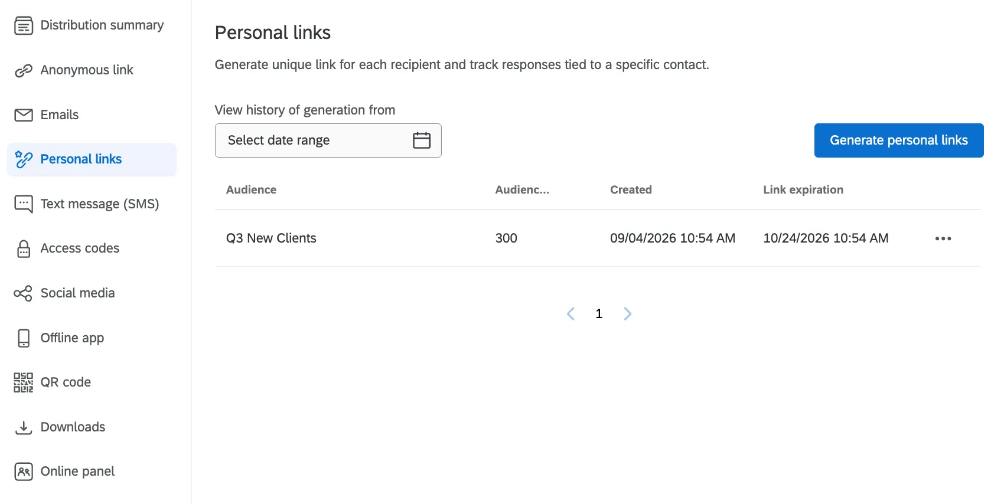This screenshot has height=504, width=1004.
Task: Click the Offline app phone icon
Action: [x=24, y=338]
